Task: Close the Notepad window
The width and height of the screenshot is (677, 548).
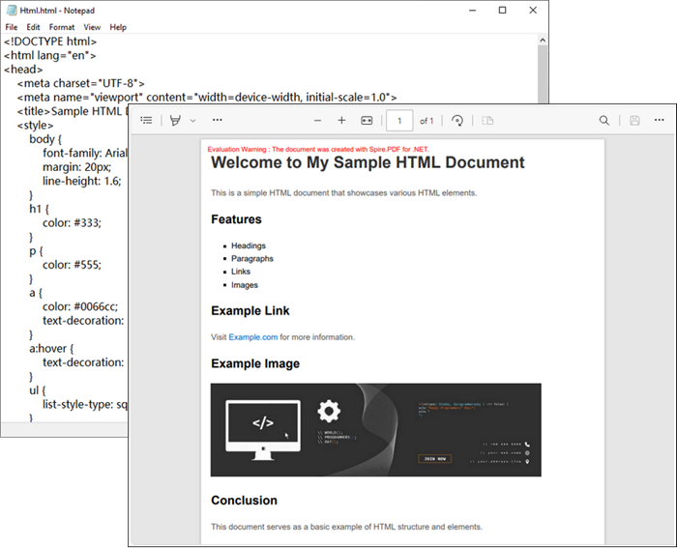Action: coord(533,10)
